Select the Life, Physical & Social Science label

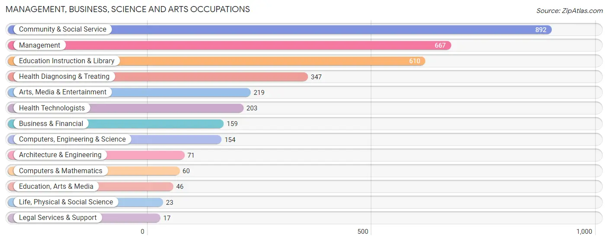tap(66, 202)
